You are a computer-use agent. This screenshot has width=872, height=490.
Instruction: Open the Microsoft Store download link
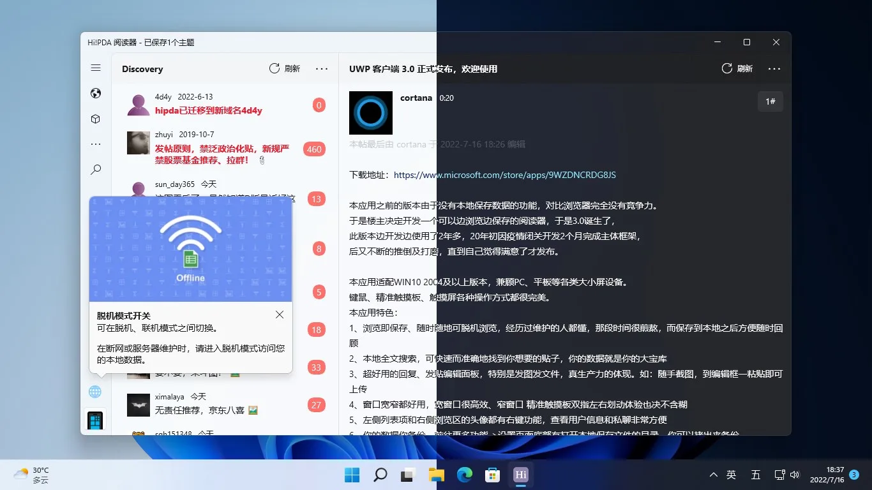[x=505, y=175]
